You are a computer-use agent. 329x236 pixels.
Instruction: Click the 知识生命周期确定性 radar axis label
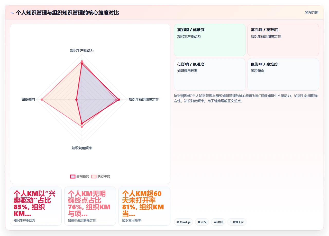coord(144,99)
